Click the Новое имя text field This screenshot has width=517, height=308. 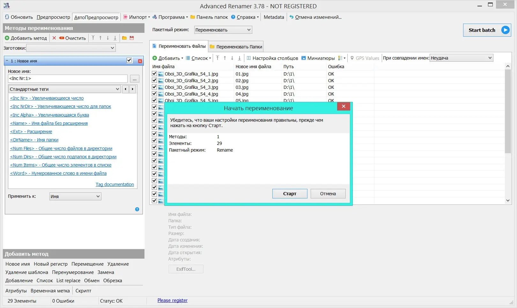68,78
